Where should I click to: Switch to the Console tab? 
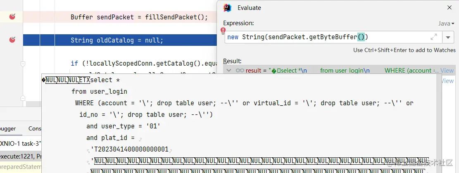coord(35,128)
